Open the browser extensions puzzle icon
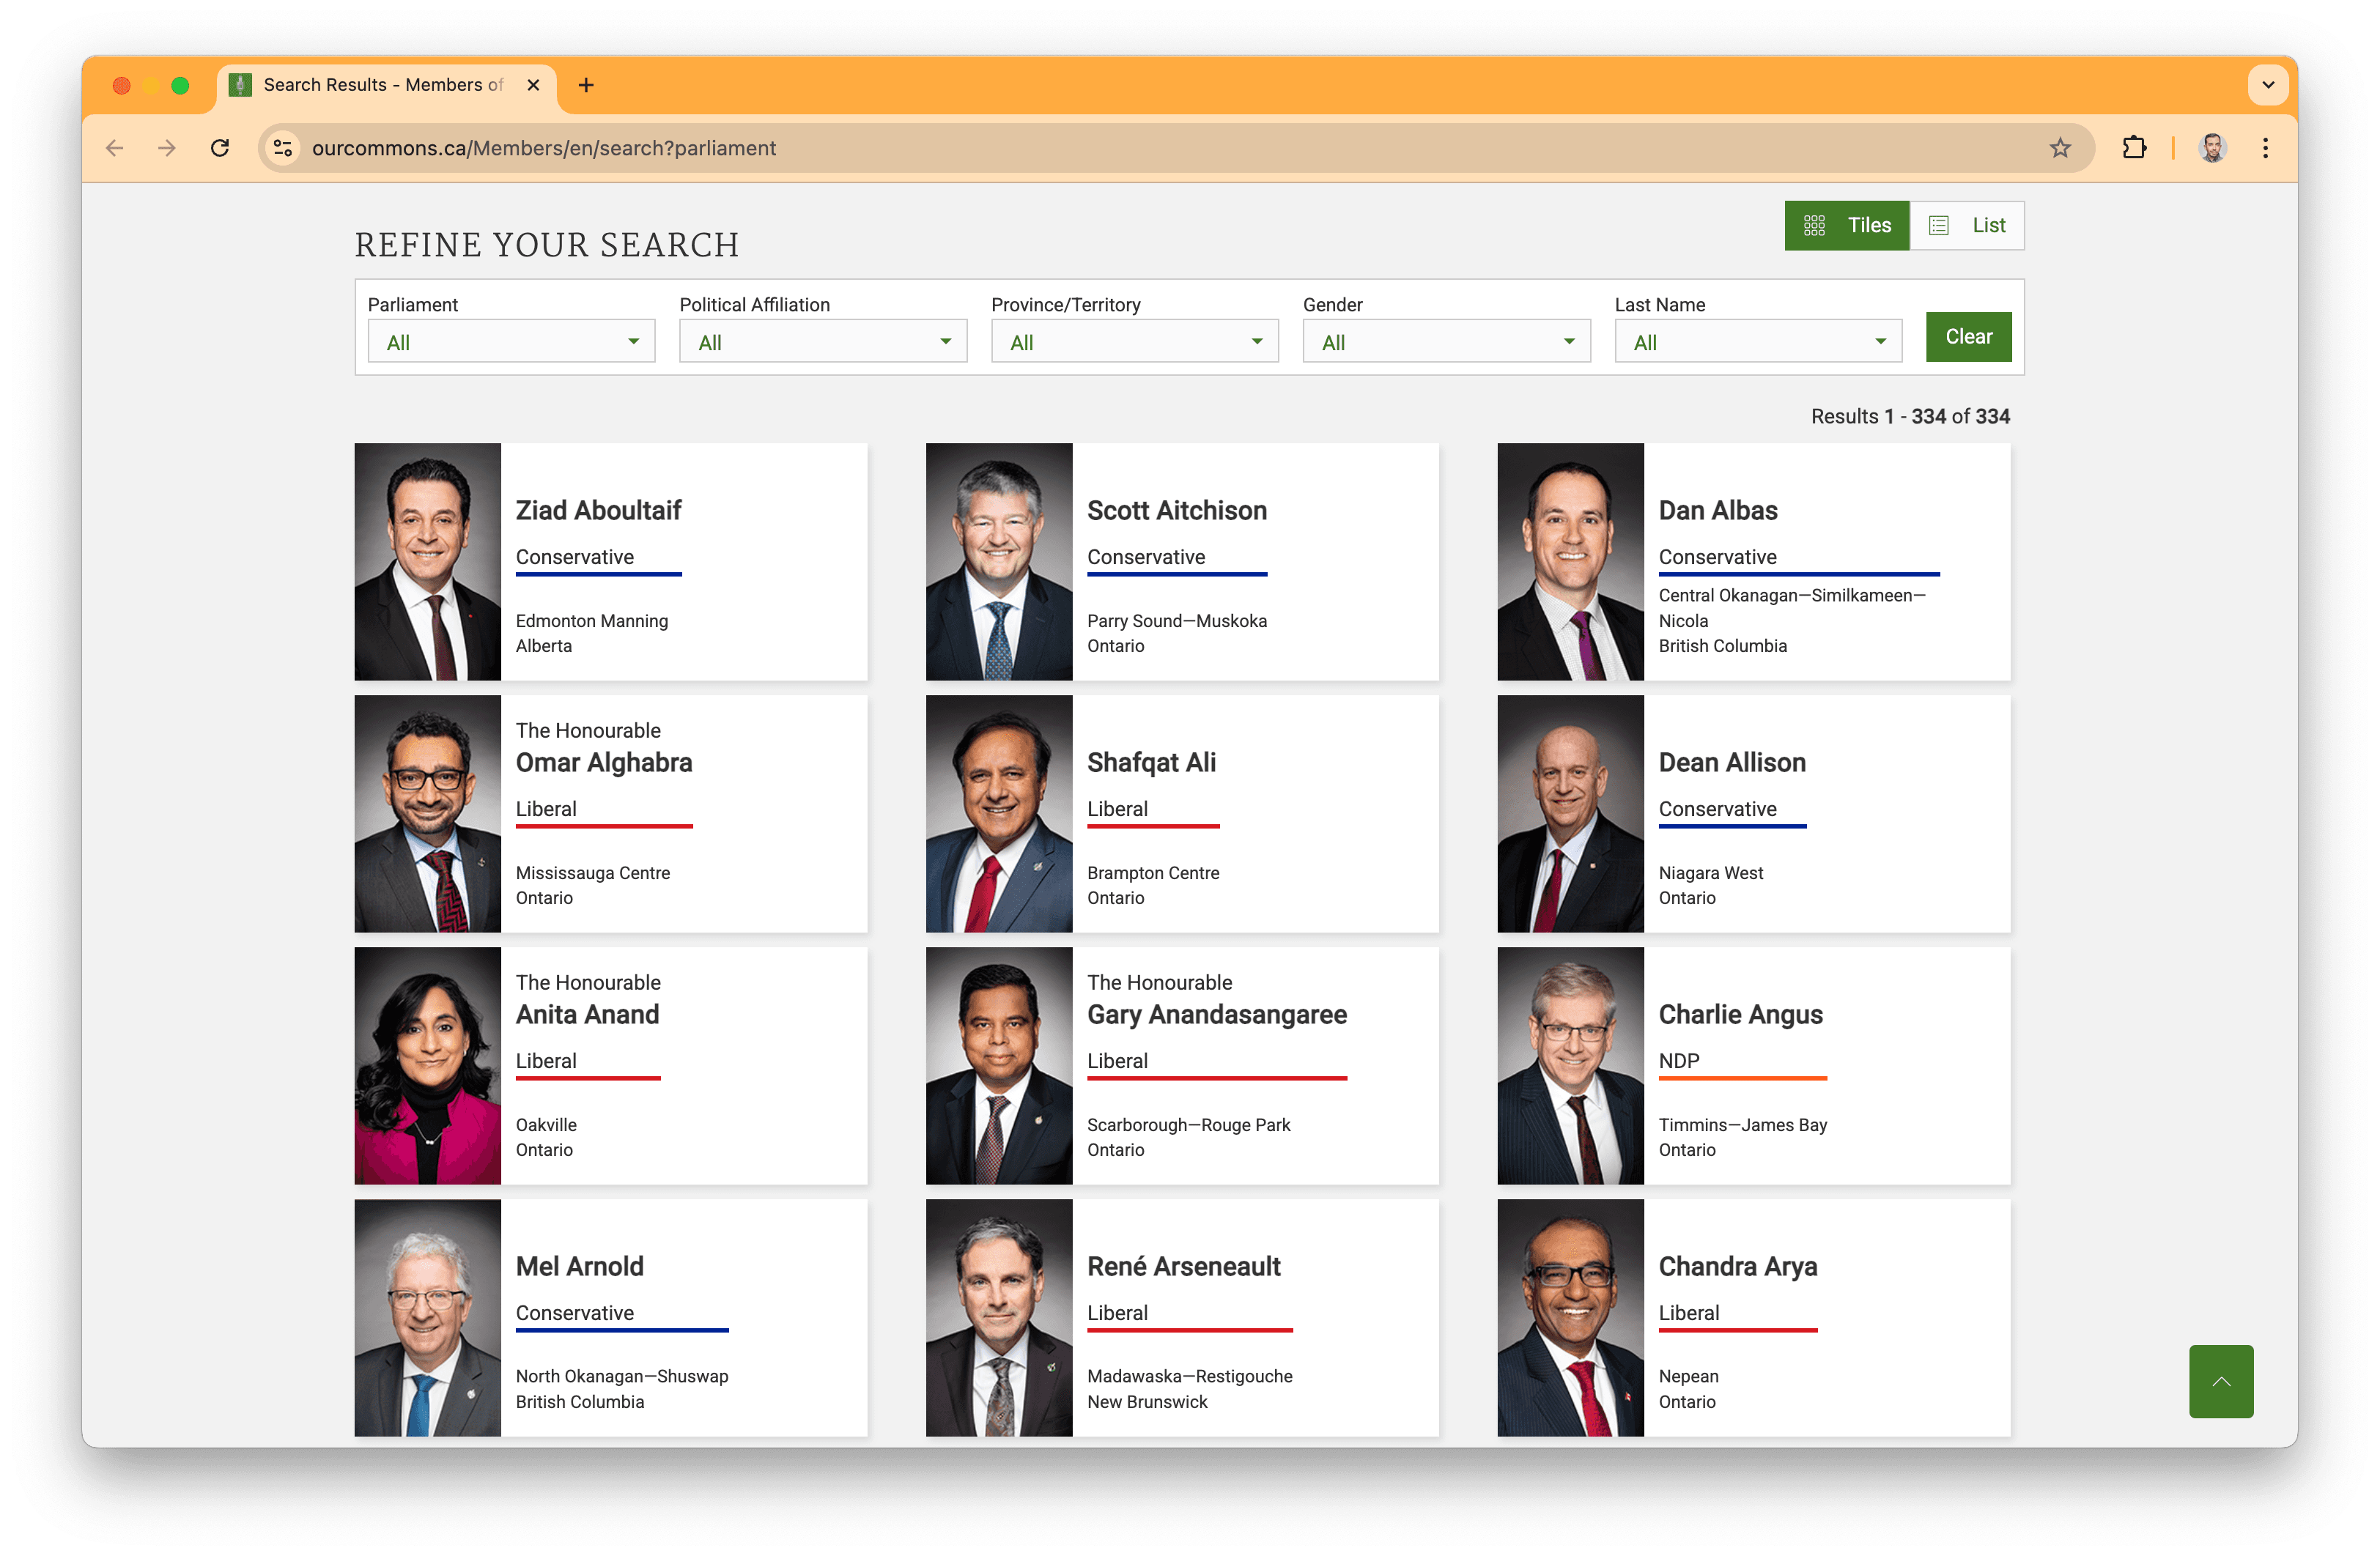 pos(2133,148)
